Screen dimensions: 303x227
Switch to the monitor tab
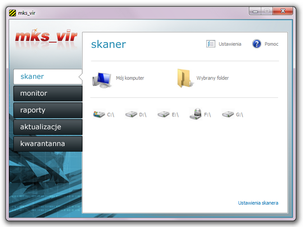(x=48, y=93)
